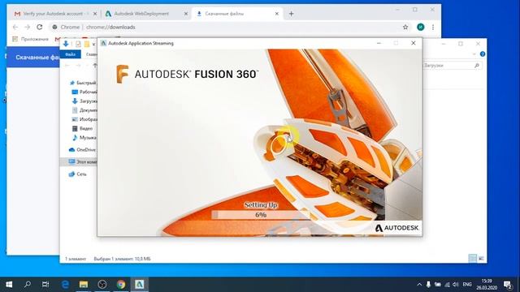This screenshot has height=292, width=520.
Task: Select Рабочий стол in the navigation pane
Action: click(84, 92)
